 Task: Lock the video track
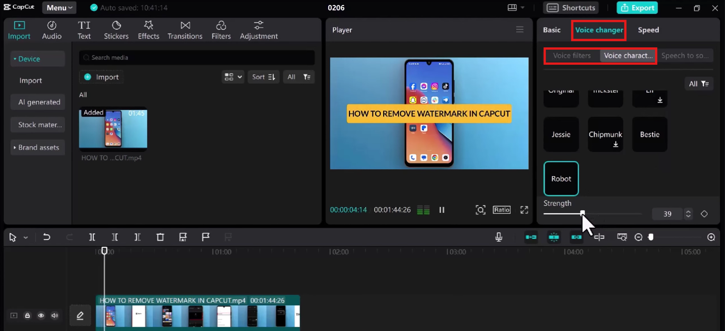[x=27, y=315]
